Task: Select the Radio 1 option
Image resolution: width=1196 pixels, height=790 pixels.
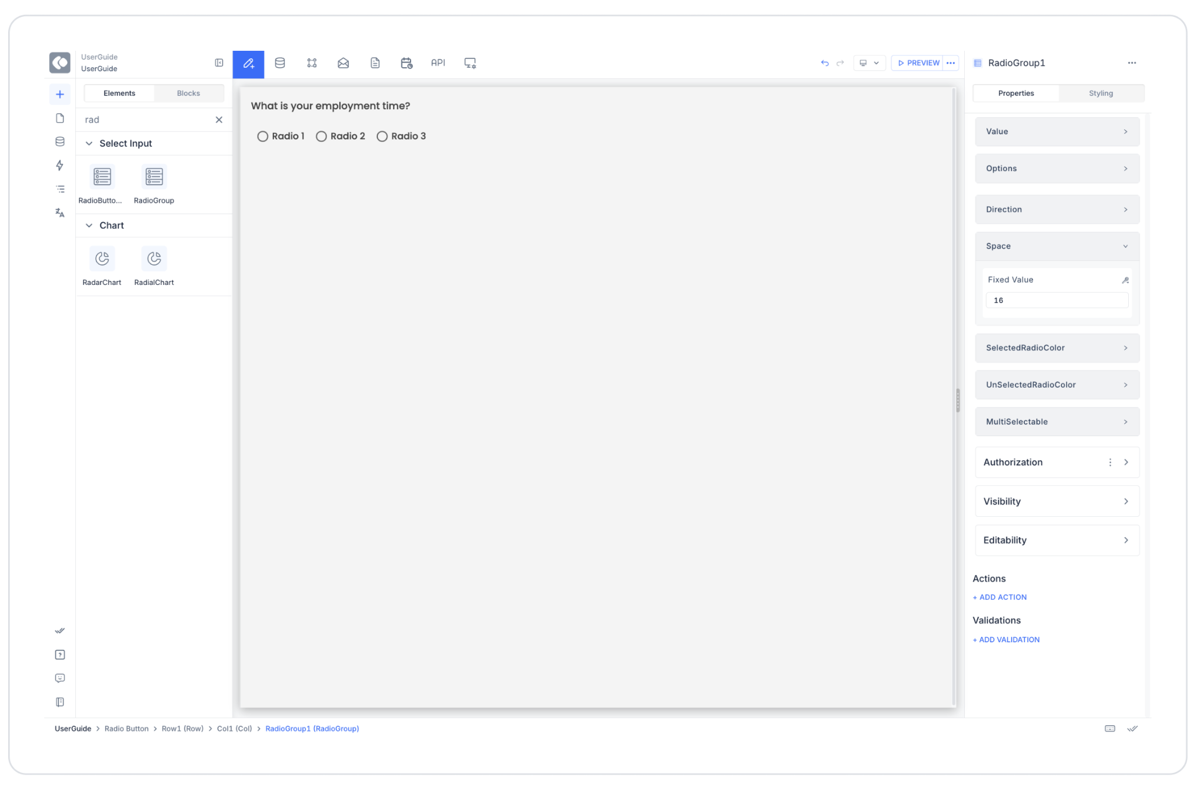Action: coord(263,136)
